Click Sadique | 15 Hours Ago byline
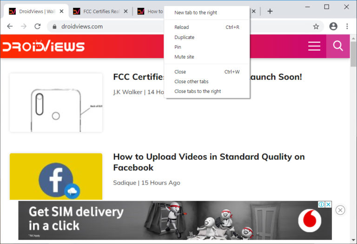Image resolution: width=357 pixels, height=244 pixels. [x=146, y=183]
